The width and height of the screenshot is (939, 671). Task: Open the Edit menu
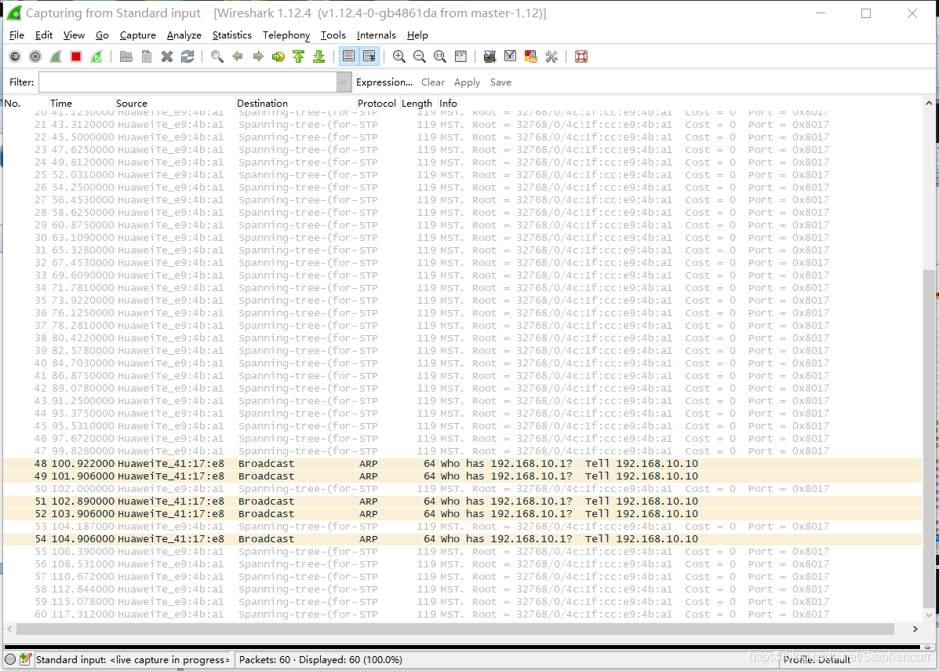point(44,35)
